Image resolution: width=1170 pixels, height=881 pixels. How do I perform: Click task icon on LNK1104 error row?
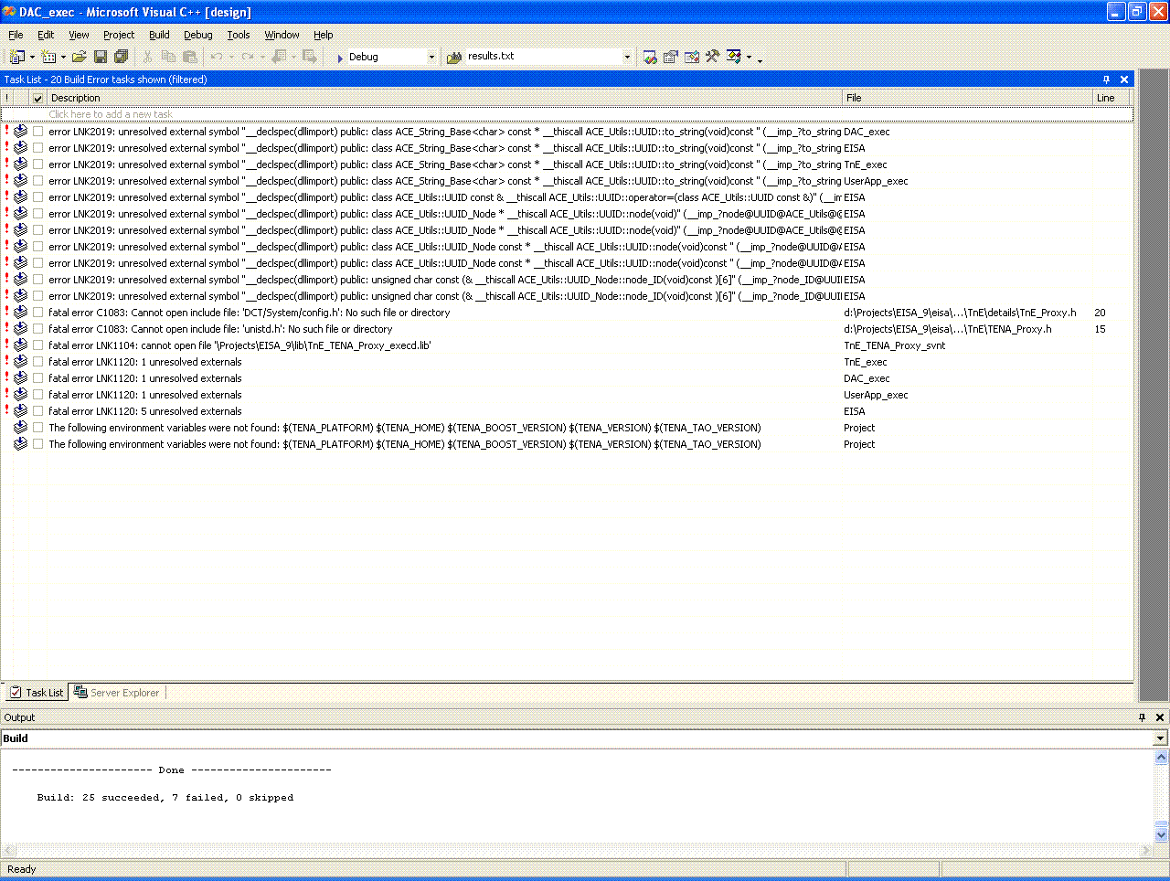pyautogui.click(x=21, y=345)
